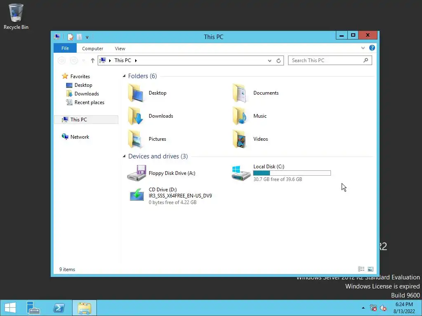422x316 pixels.
Task: Select Desktop under Favorites
Action: (x=83, y=85)
